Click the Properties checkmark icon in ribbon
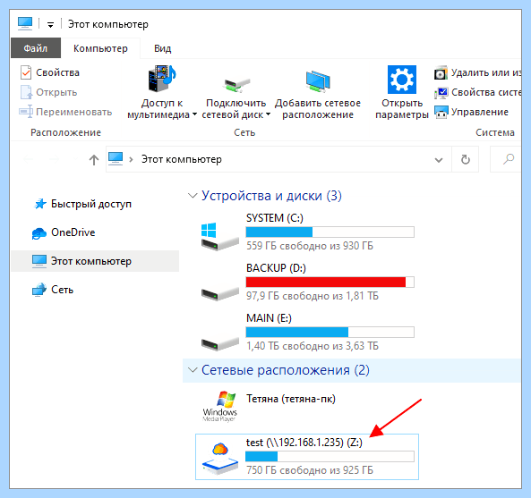This screenshot has height=498, width=531. pyautogui.click(x=26, y=72)
